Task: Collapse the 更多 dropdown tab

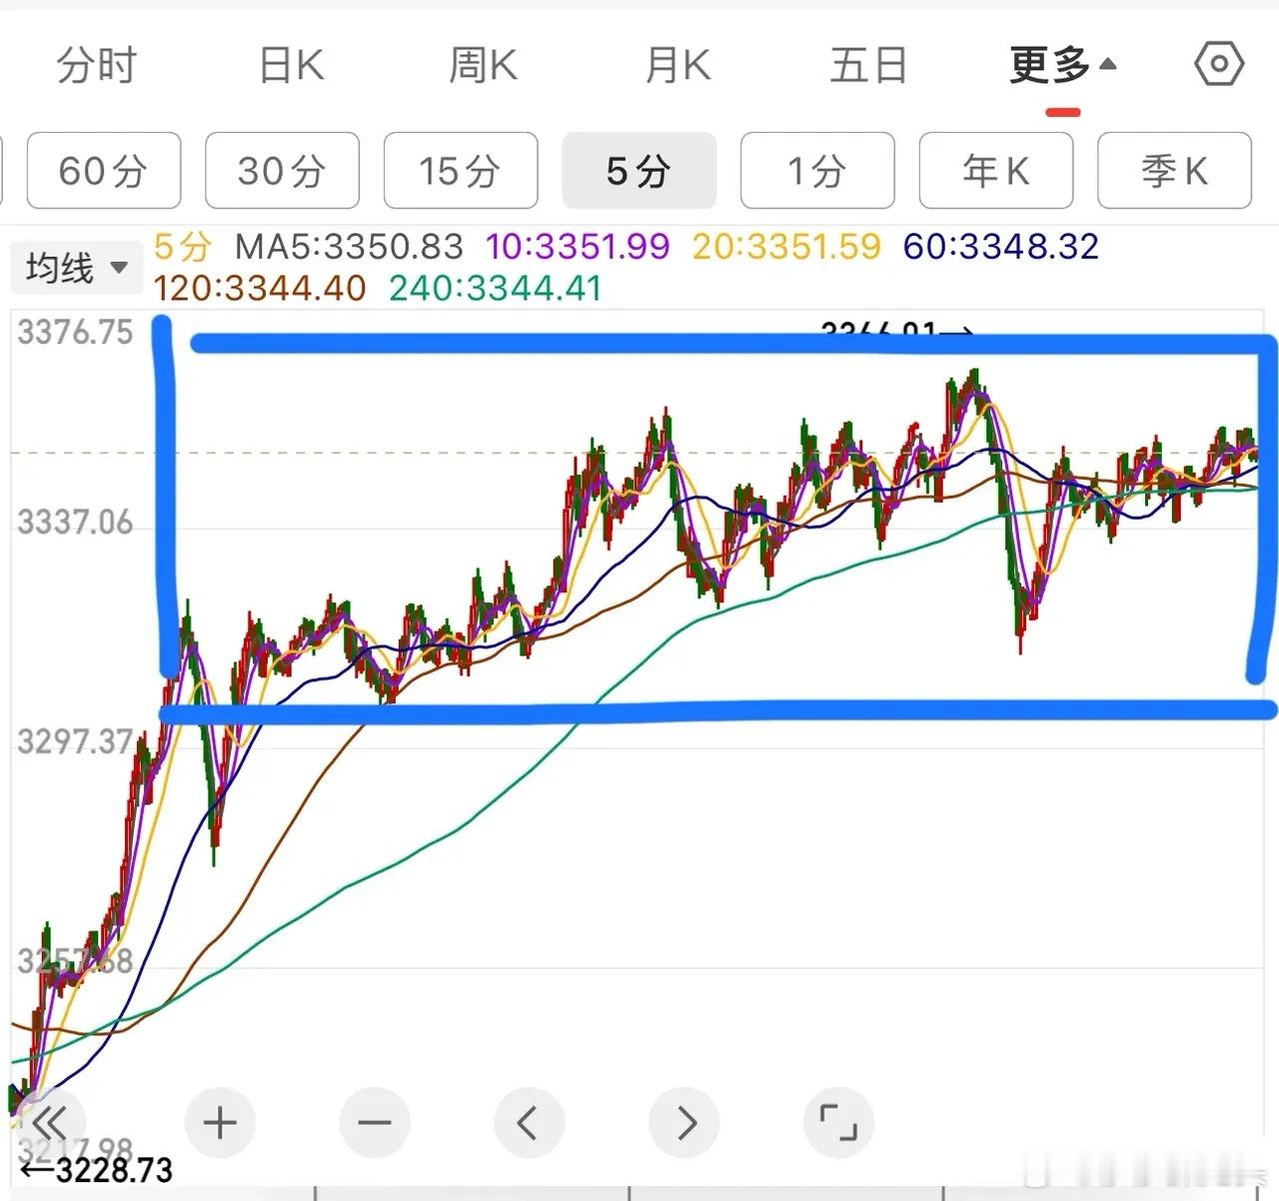Action: pyautogui.click(x=1062, y=66)
